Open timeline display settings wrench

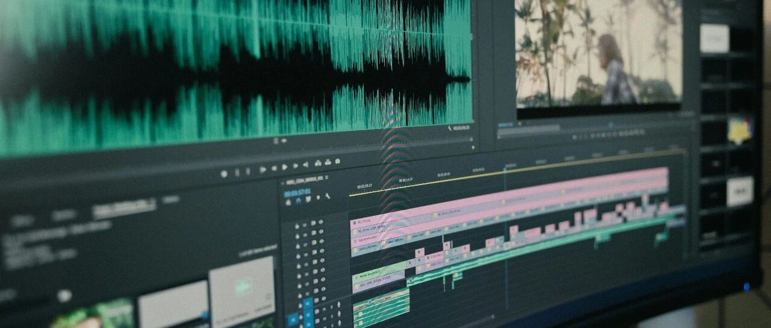(328, 196)
